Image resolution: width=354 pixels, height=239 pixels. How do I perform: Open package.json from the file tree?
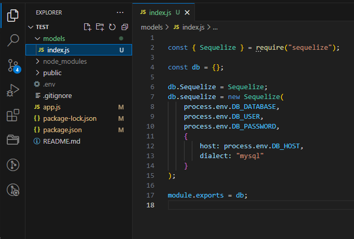click(62, 130)
